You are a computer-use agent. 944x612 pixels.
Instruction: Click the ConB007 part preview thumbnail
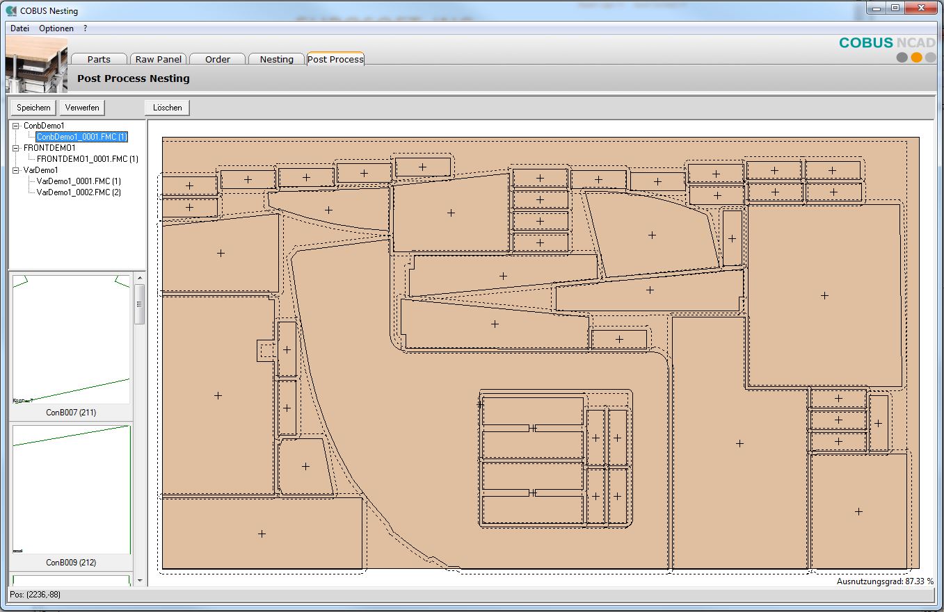(70, 338)
